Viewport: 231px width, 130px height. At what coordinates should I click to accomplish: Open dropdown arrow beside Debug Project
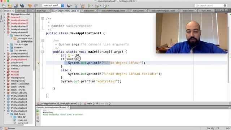click(100, 6)
